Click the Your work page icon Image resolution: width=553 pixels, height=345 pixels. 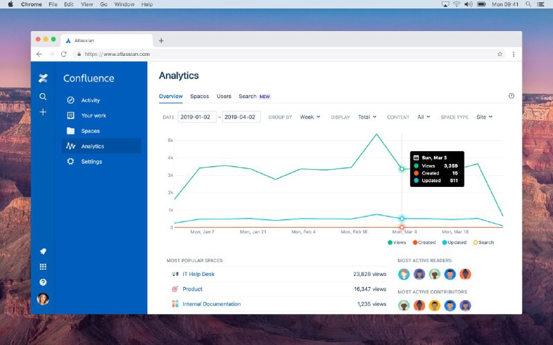click(71, 115)
